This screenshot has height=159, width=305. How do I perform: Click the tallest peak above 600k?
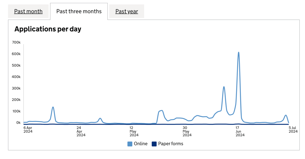pyautogui.click(x=239, y=53)
